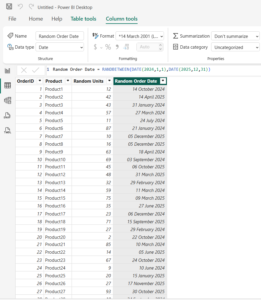This screenshot has width=261, height=300.
Task: Click the Redo arrow icon
Action: coord(31,7)
